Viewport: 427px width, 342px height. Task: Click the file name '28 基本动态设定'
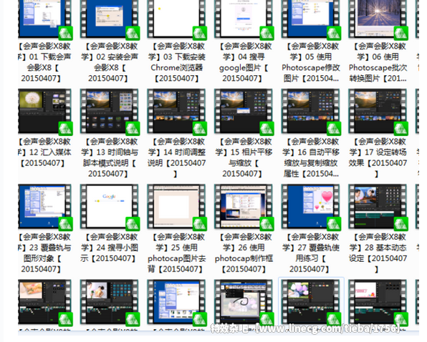pyautogui.click(x=378, y=253)
